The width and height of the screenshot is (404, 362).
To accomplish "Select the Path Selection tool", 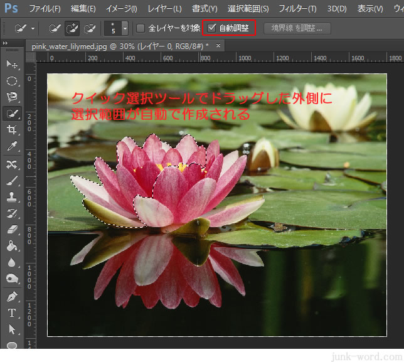I will [x=12, y=329].
